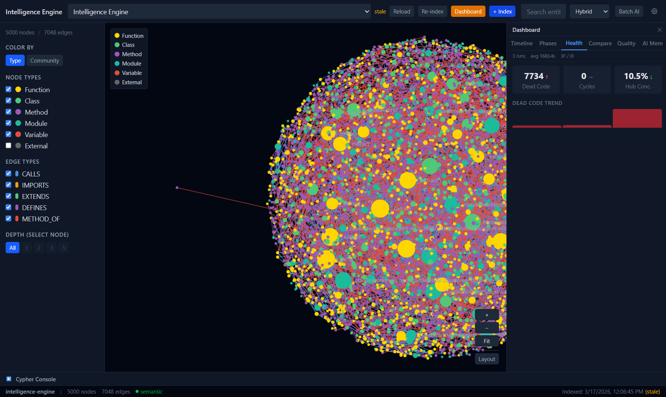Open the Layout options menu
666x397 pixels.
487,359
